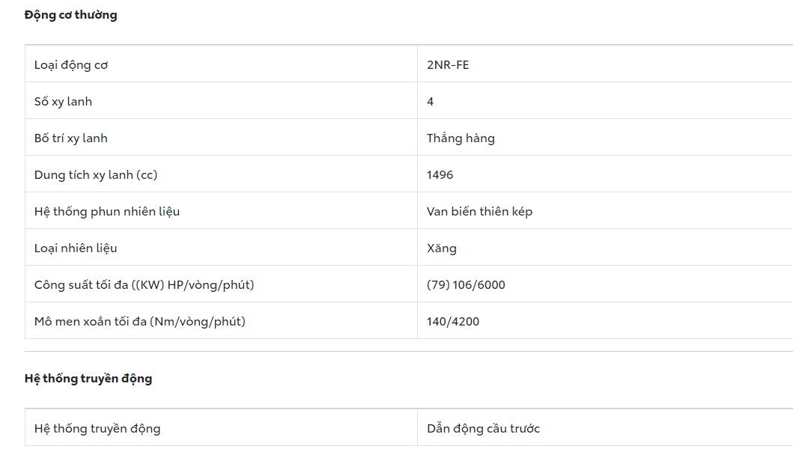Click the "Thẳng hàng" value cell
Screen dimensions: 793x452
point(461,138)
